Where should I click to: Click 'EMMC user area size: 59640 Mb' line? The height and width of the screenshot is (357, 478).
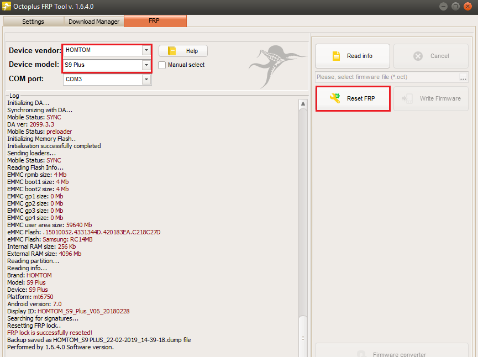pyautogui.click(x=49, y=225)
